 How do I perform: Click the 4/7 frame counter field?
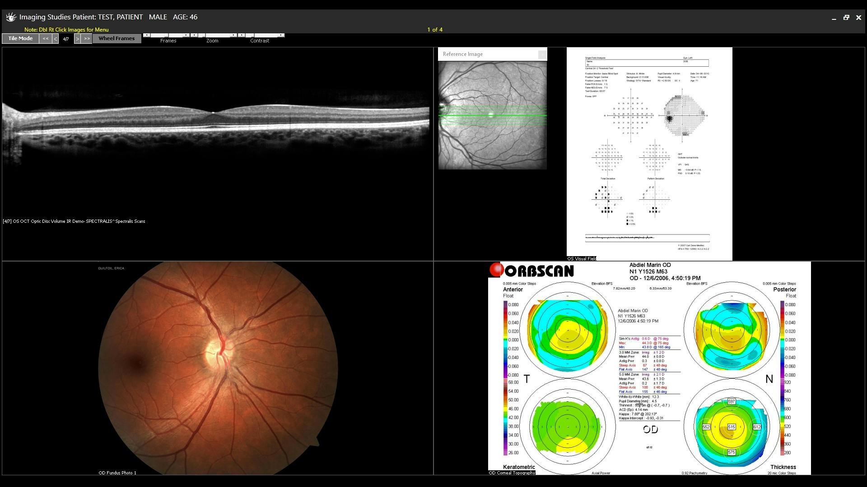coord(66,38)
